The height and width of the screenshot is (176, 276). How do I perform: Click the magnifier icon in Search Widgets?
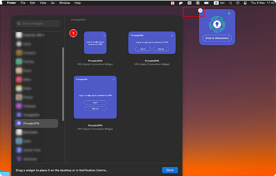(19, 24)
